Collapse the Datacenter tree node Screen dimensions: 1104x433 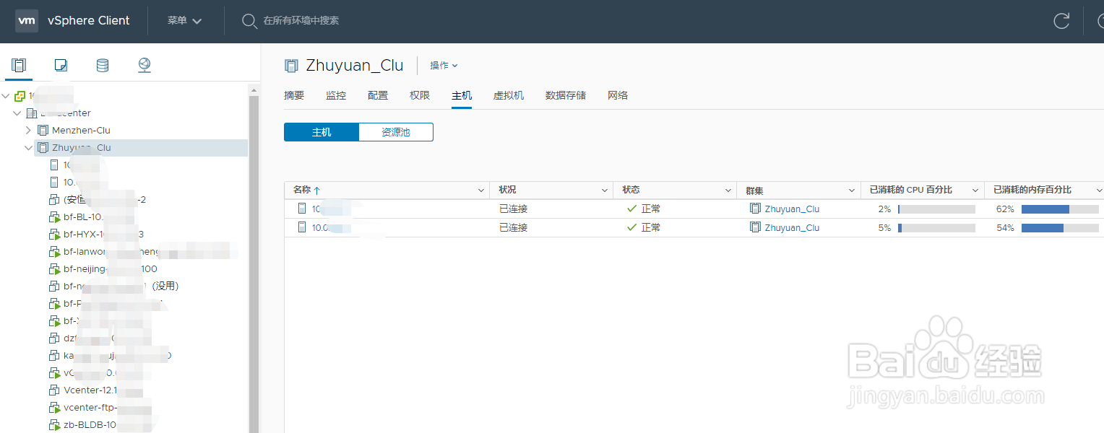point(17,113)
